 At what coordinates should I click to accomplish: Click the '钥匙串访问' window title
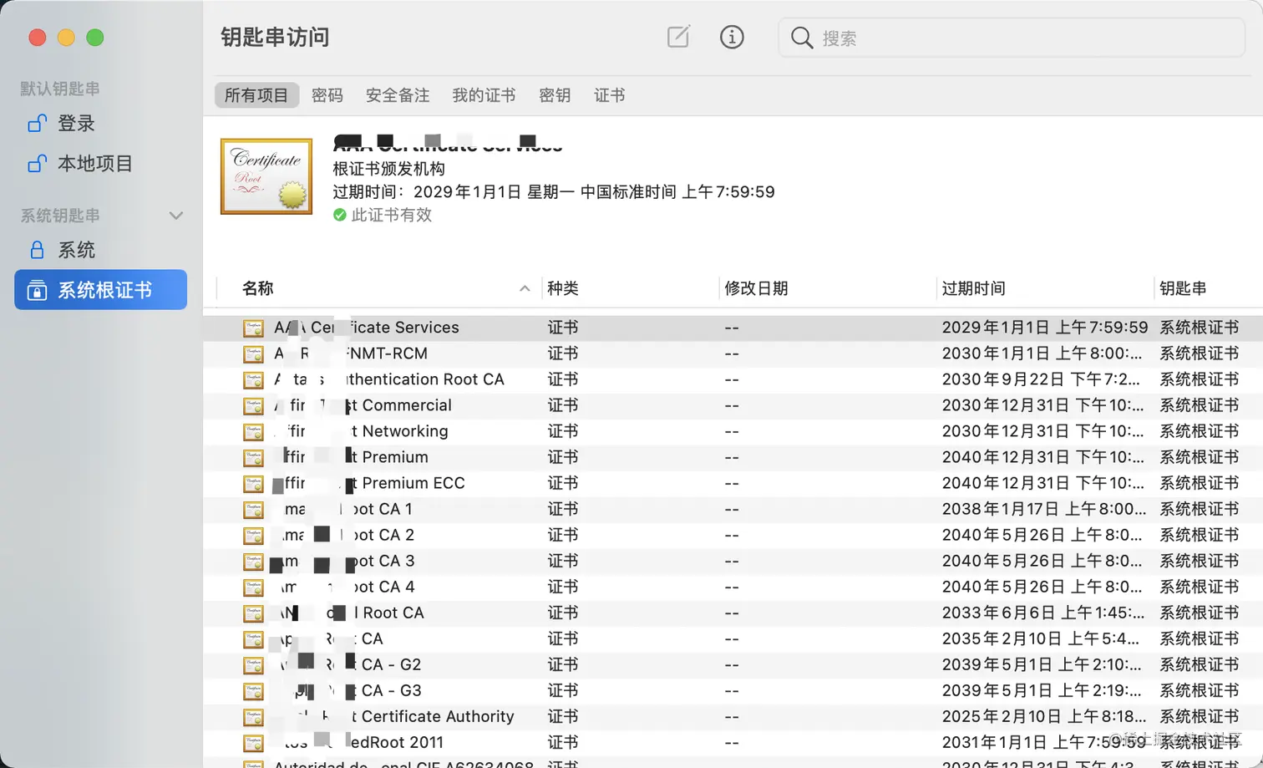coord(275,37)
